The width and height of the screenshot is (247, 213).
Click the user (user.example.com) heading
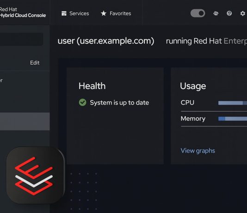(x=106, y=41)
